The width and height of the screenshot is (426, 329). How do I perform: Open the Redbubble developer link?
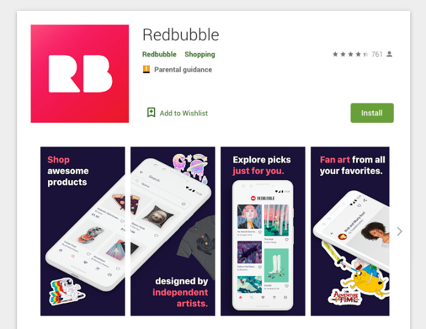(x=159, y=54)
